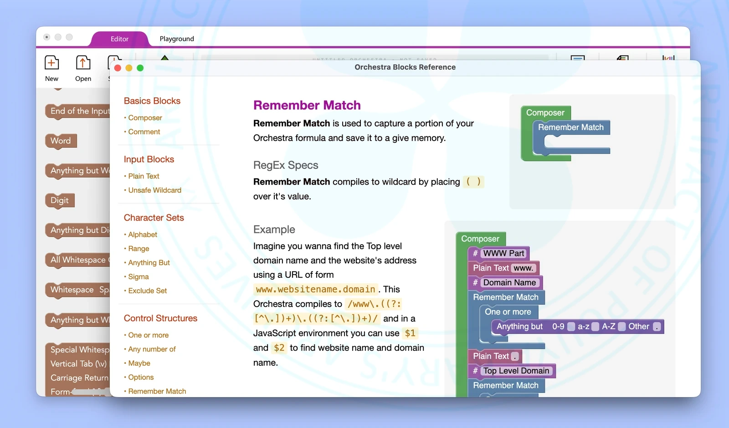Open the Range reference link
This screenshot has height=428, width=729.
139,249
